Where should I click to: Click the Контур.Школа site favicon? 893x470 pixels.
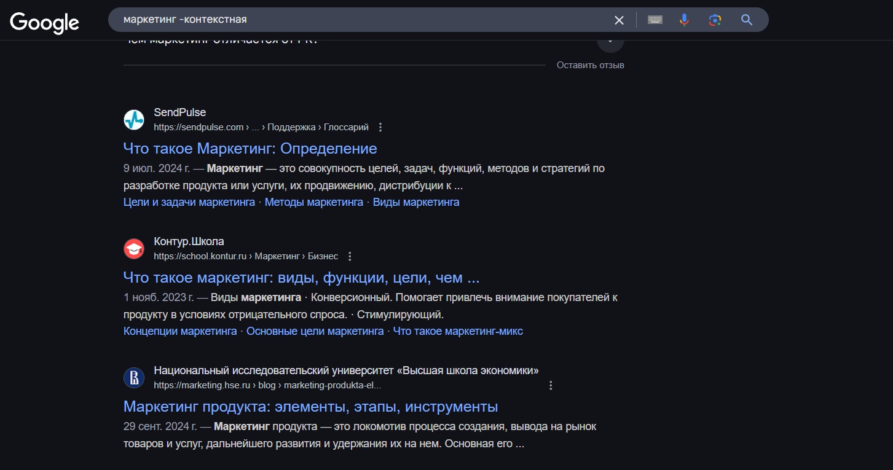[134, 249]
